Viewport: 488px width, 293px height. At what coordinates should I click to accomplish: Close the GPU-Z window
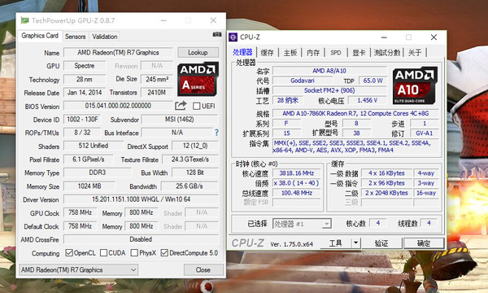[x=213, y=20]
